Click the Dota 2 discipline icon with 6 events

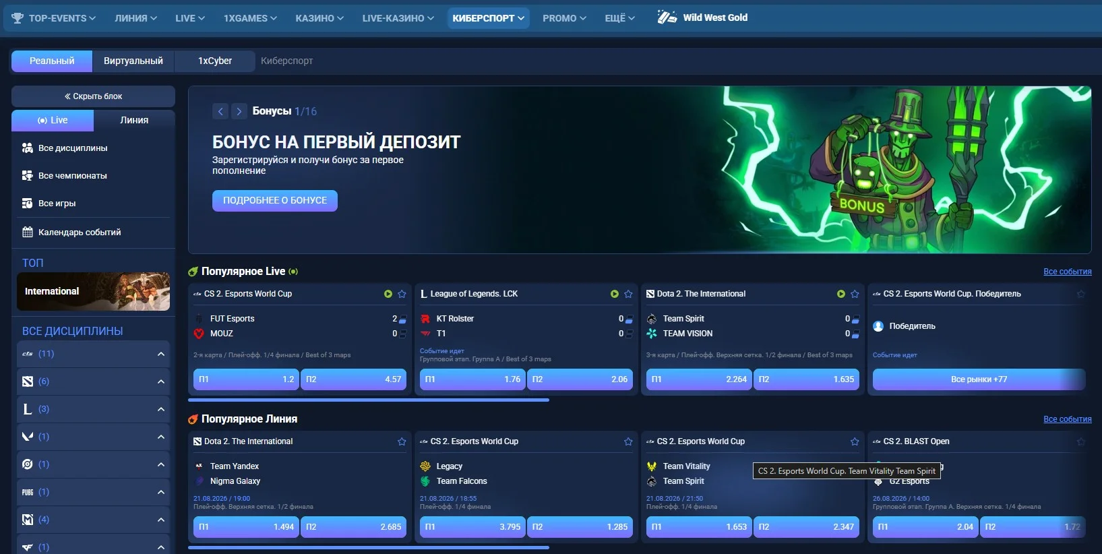pos(28,381)
